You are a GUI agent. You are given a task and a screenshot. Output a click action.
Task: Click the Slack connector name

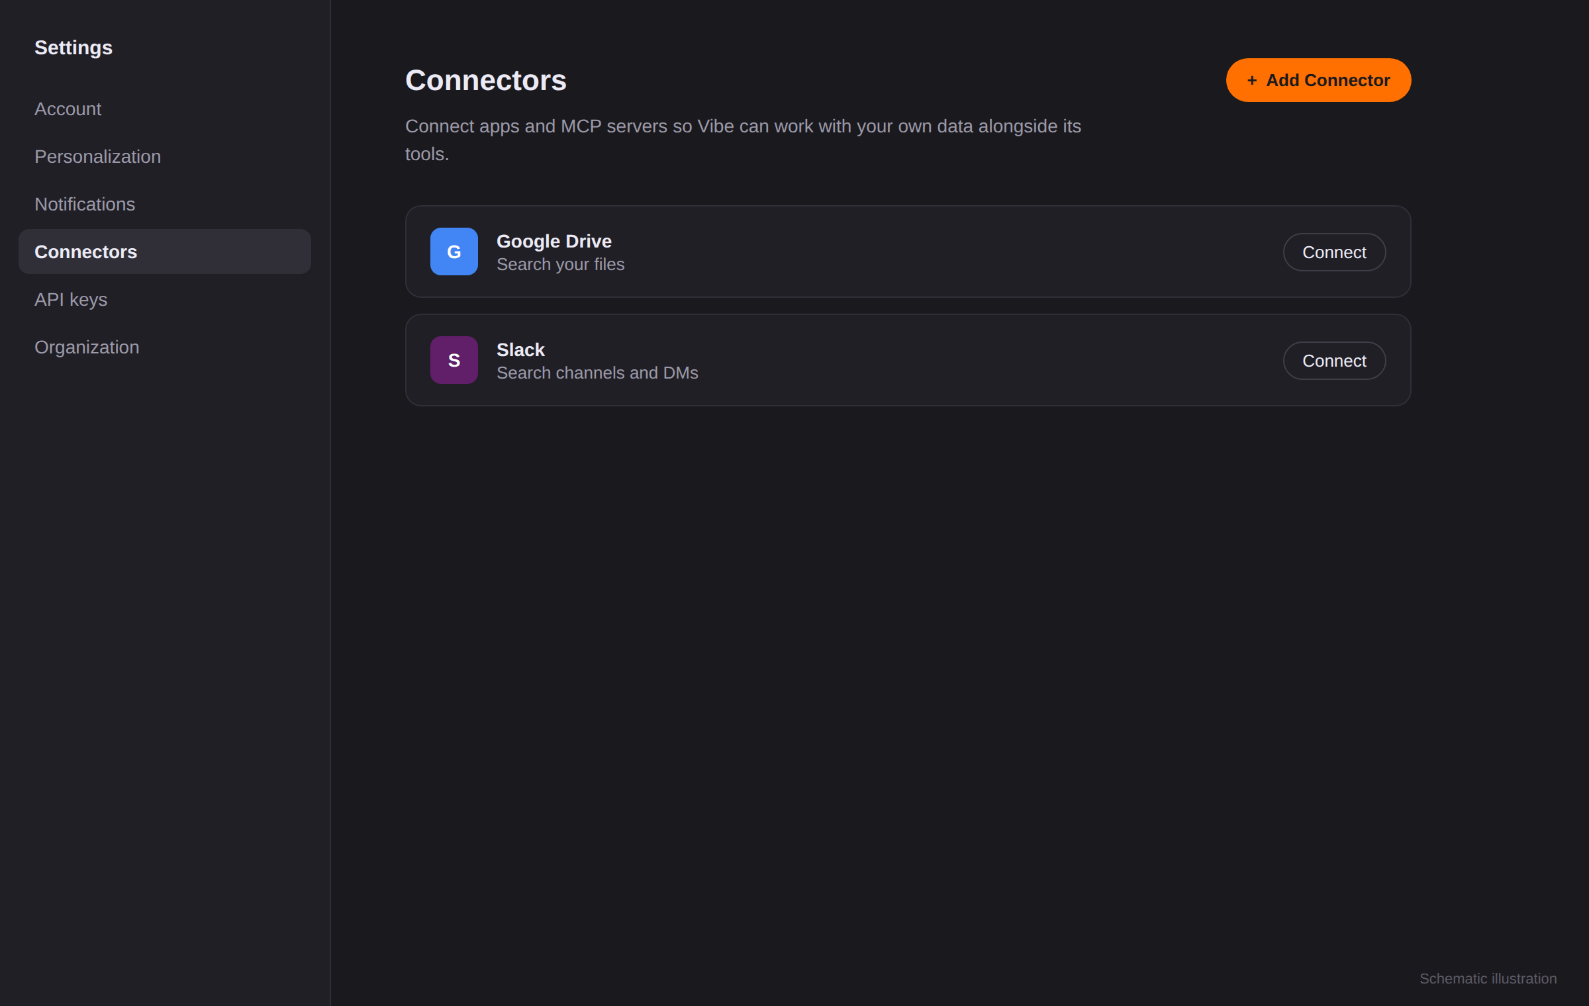tap(520, 349)
